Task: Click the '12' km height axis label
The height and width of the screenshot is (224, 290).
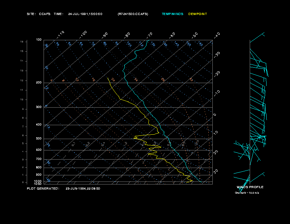Action: [x=22, y=81]
